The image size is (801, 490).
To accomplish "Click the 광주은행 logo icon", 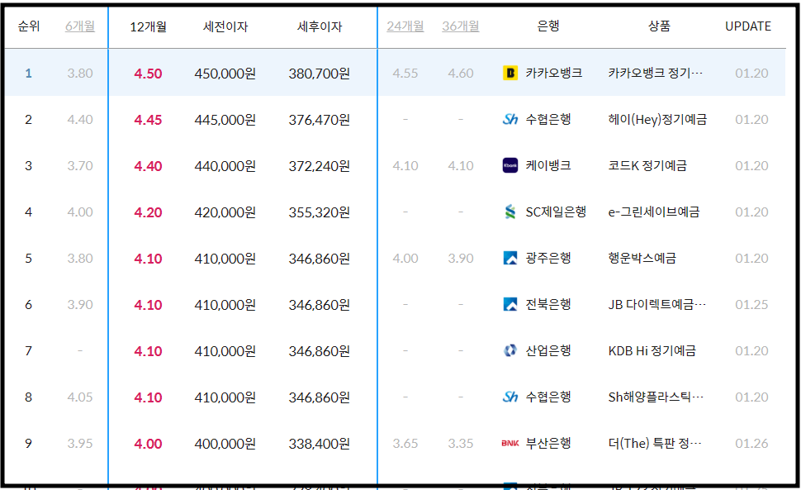I will point(510,258).
